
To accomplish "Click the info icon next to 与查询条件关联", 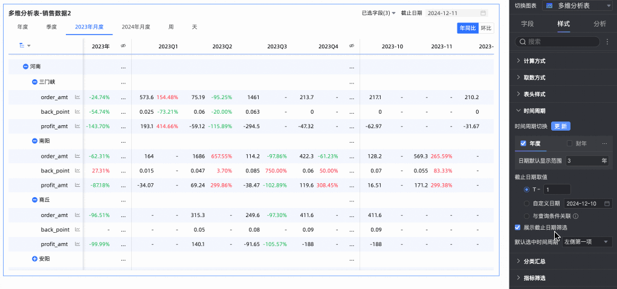I will pyautogui.click(x=576, y=216).
